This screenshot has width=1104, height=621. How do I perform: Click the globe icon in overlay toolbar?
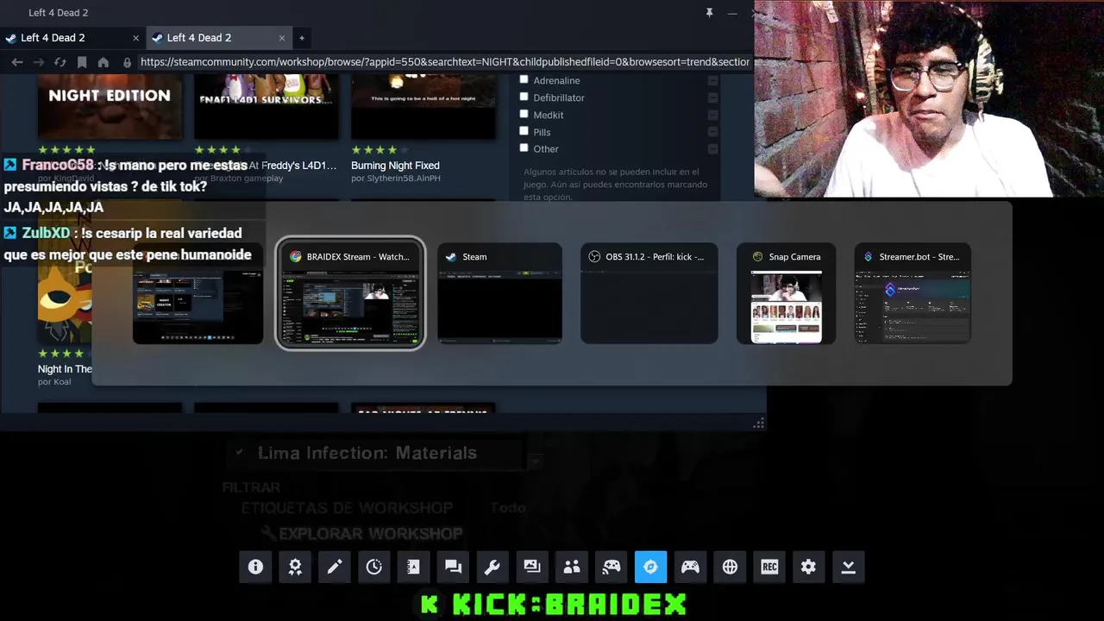point(730,567)
